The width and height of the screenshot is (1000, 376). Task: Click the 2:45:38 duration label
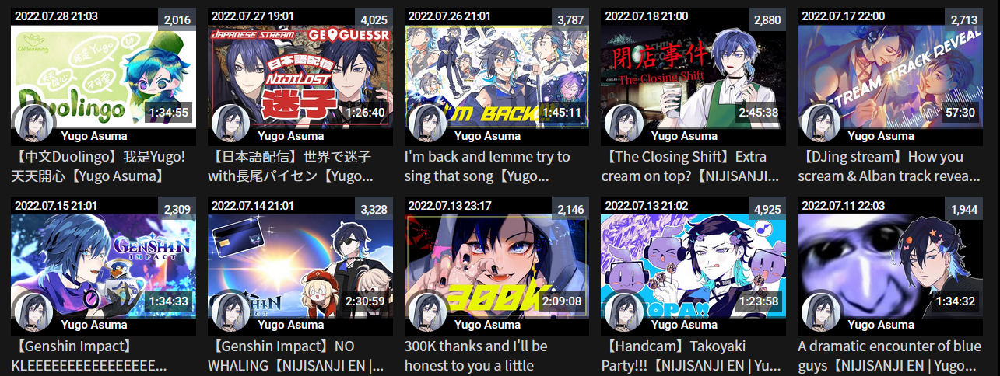tap(757, 112)
